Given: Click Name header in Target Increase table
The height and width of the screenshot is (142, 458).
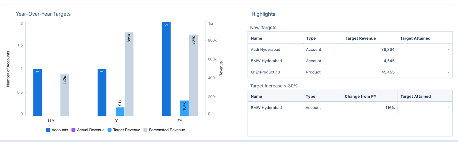Looking at the screenshot, I should tap(256, 97).
